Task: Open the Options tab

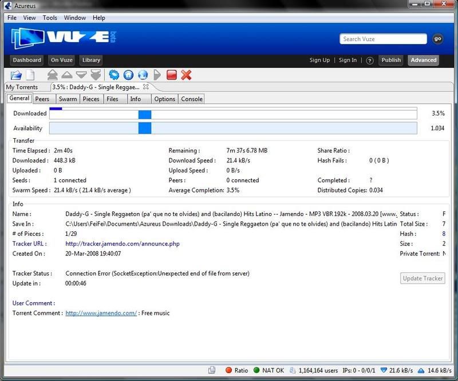Action: coord(165,99)
